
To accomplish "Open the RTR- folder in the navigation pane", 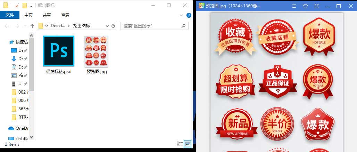I will coord(19,117).
